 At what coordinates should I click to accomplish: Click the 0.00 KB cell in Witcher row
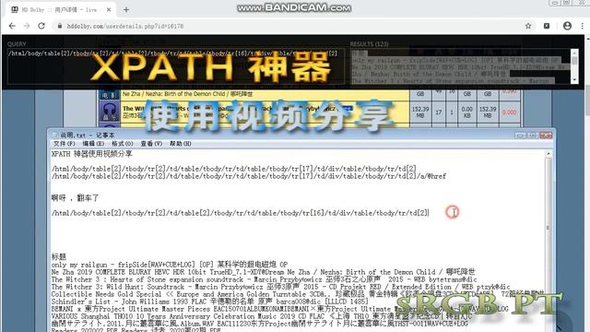tap(467, 113)
